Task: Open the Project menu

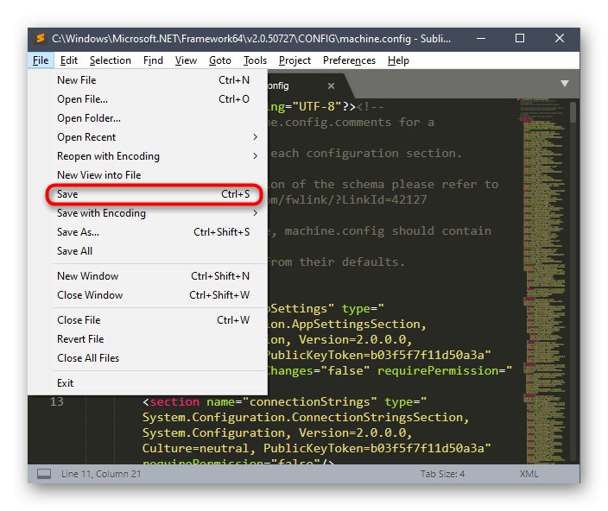Action: [294, 60]
